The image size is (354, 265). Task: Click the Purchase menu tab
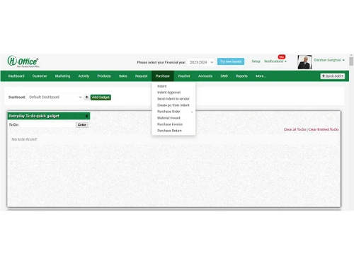[163, 76]
